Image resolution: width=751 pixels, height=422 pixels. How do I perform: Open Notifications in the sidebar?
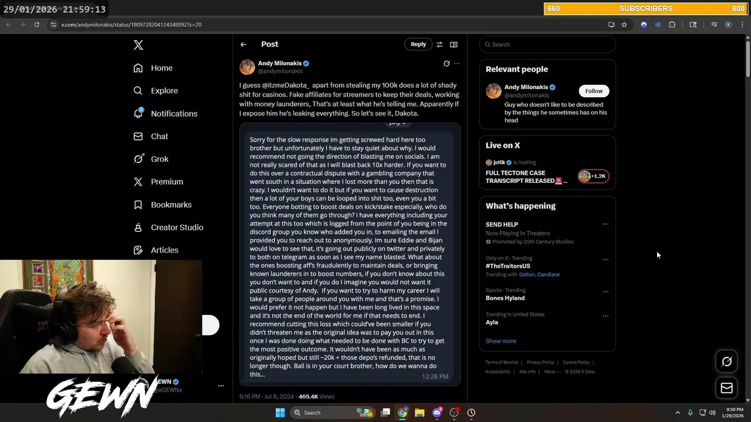165,114
